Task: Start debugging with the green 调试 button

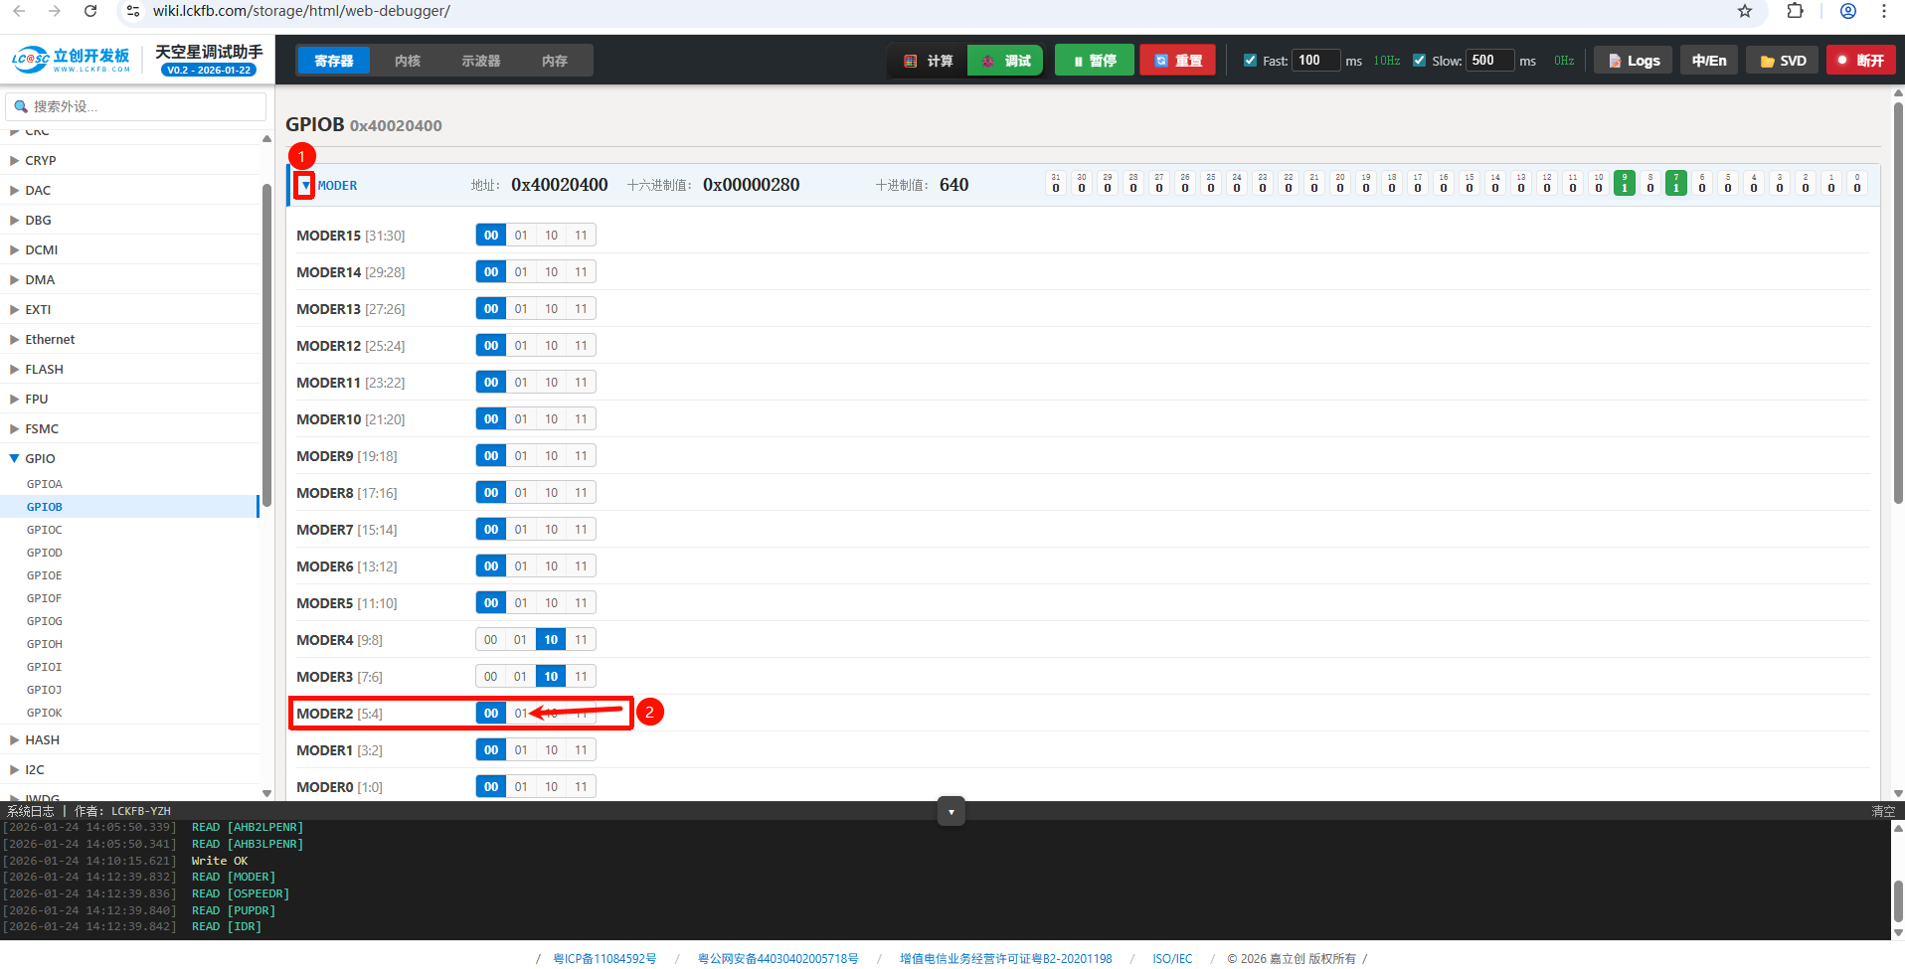Action: click(x=1005, y=61)
